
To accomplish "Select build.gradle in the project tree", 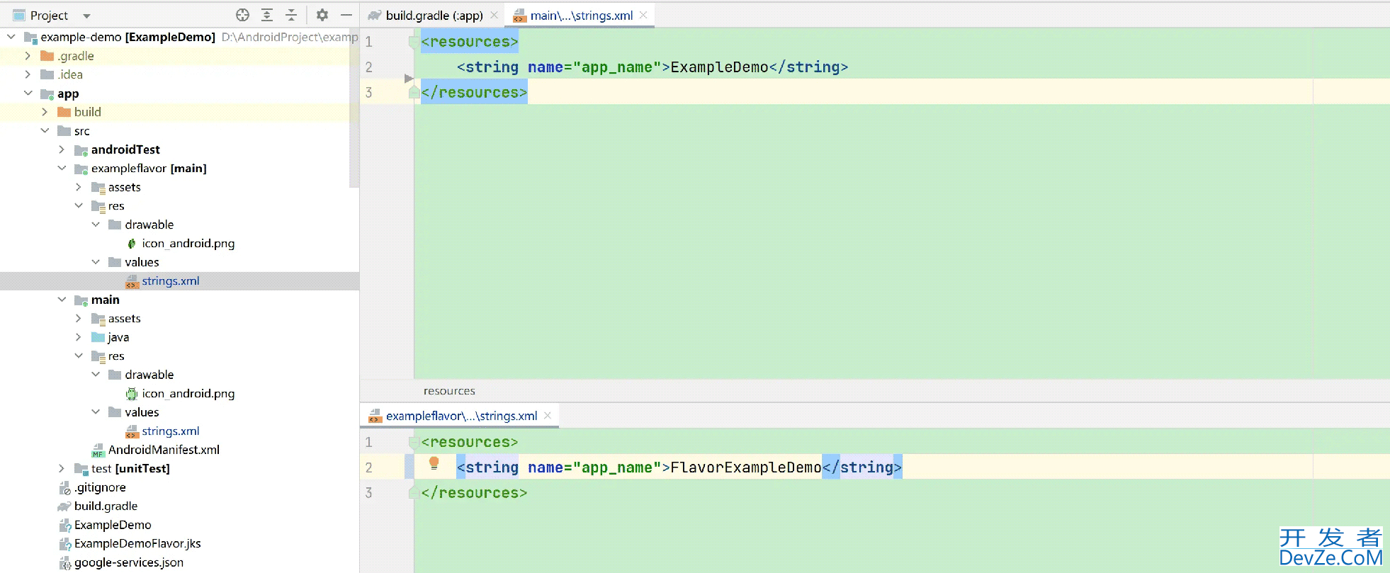I will 106,506.
